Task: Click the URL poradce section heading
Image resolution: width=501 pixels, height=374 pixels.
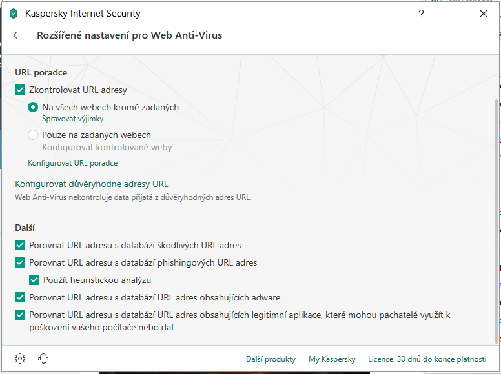Action: tap(41, 72)
